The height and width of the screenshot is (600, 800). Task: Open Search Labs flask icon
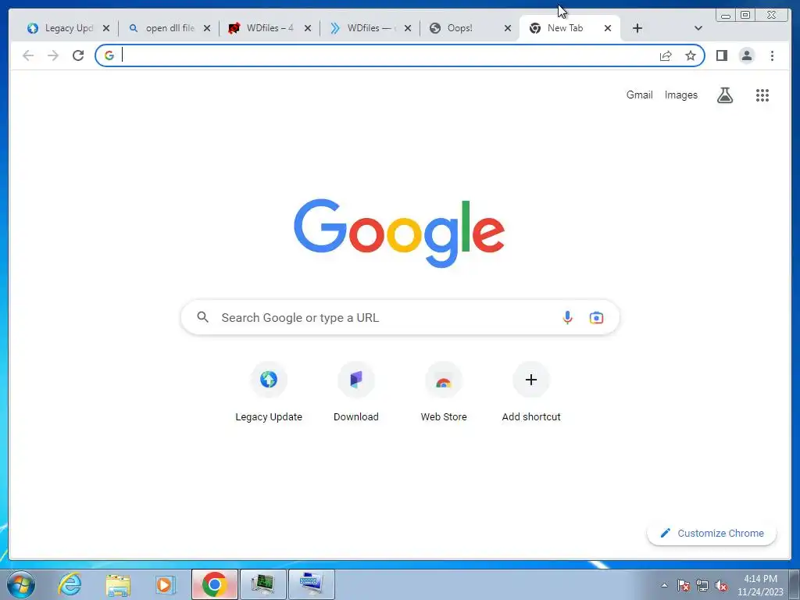pos(724,95)
